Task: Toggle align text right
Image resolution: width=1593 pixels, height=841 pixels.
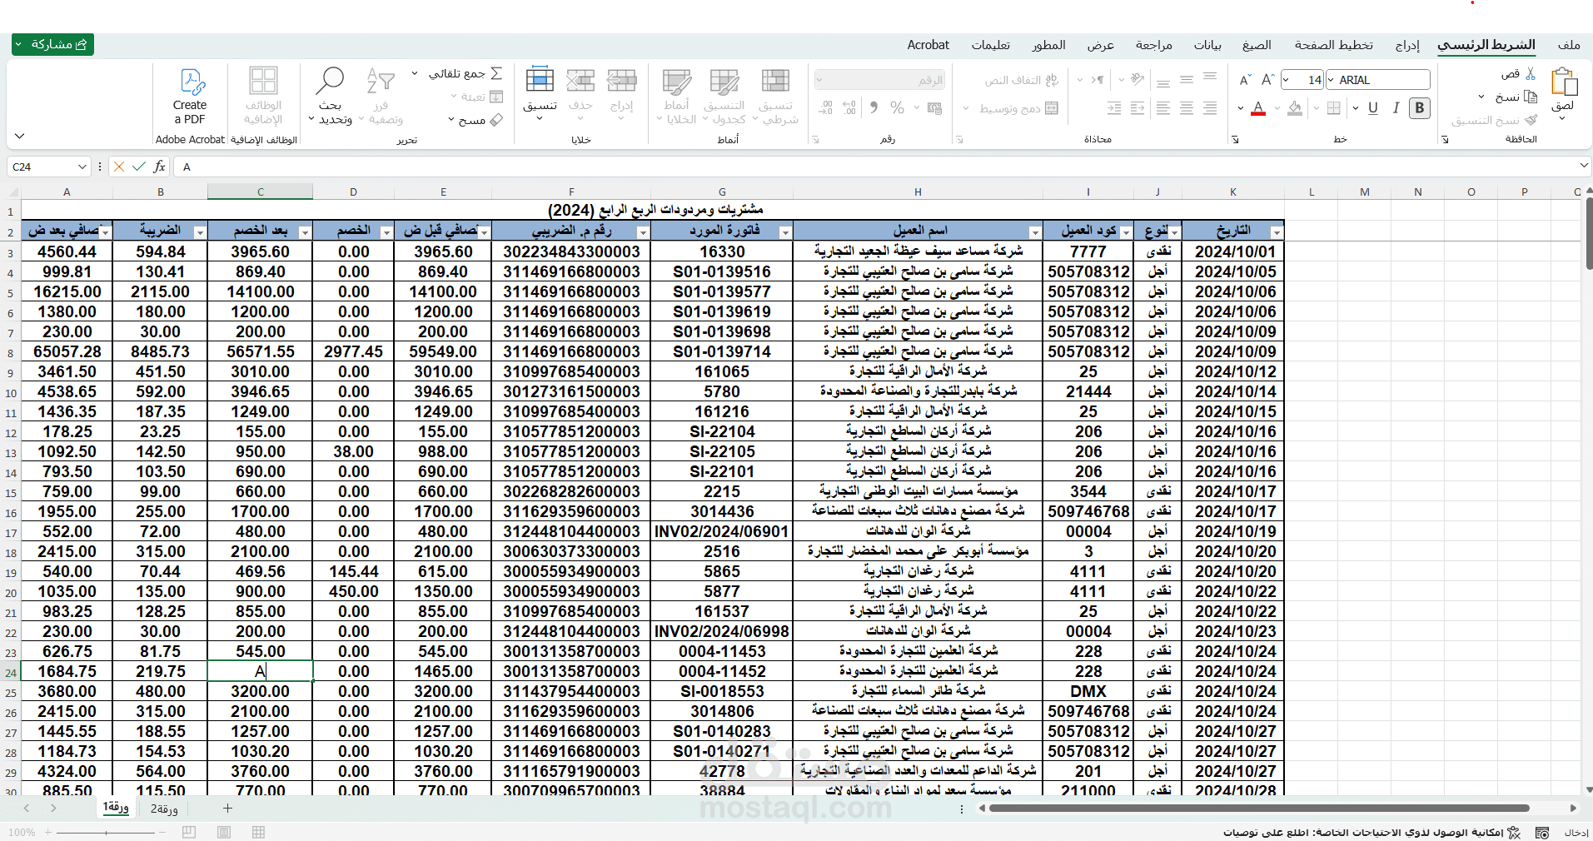Action: (1210, 107)
